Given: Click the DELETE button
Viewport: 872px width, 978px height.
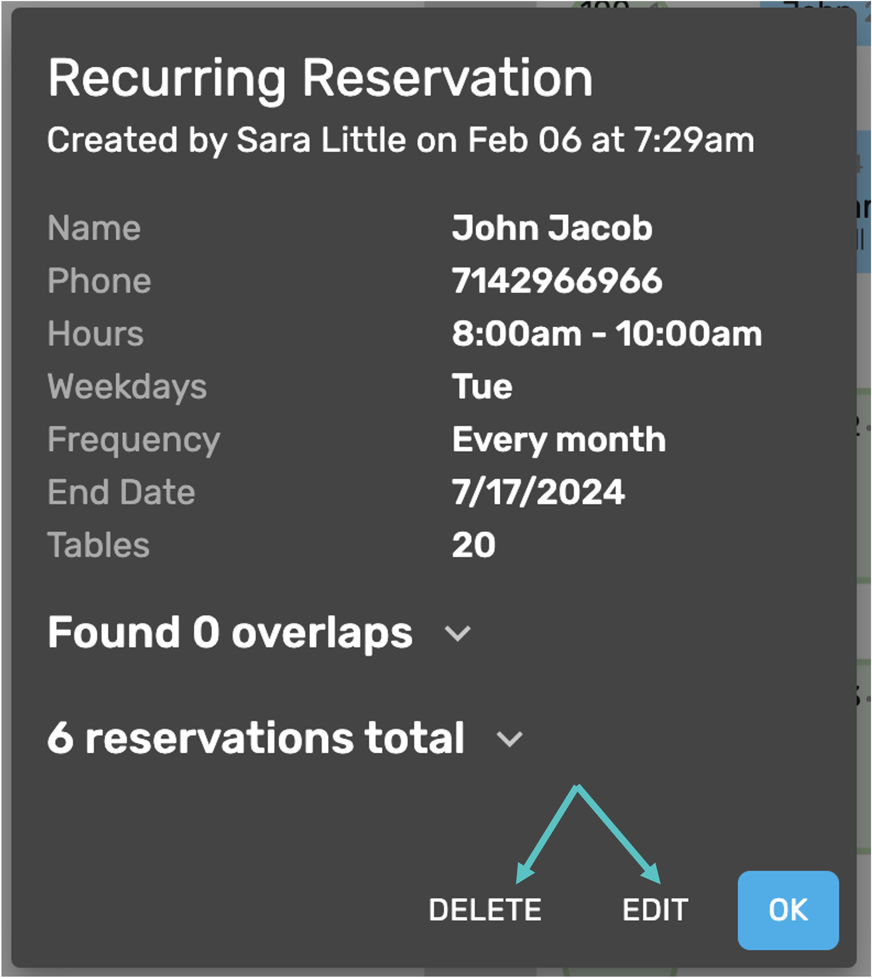Looking at the screenshot, I should point(485,910).
